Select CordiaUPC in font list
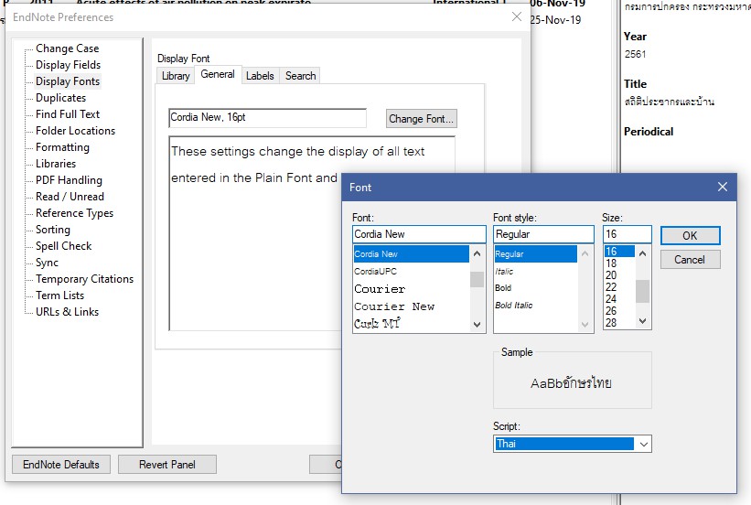This screenshot has width=751, height=505. 411,271
